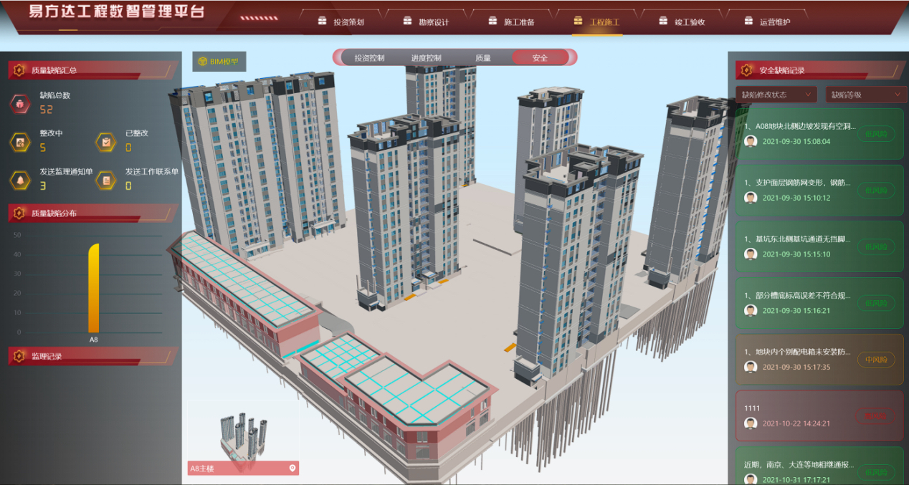Viewport: 909px width, 485px height.
Task: Click the 整改中 hexagon icon
Action: (20, 142)
